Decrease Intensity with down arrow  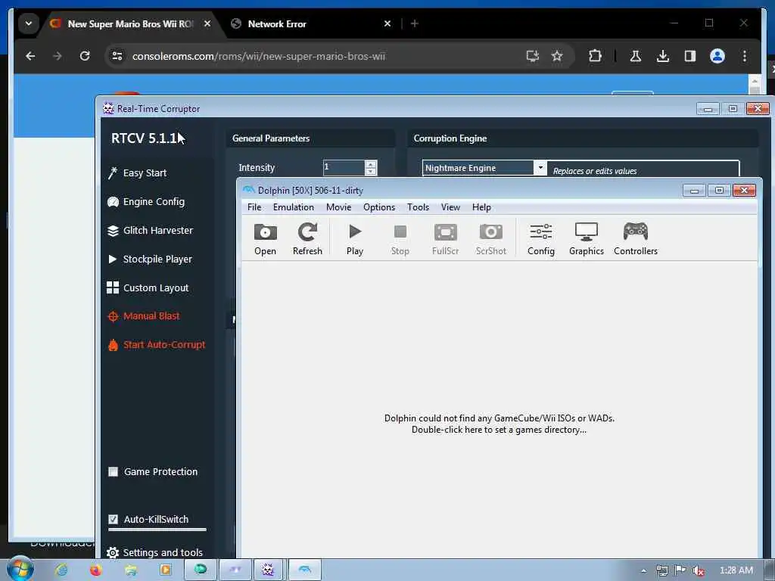371,172
